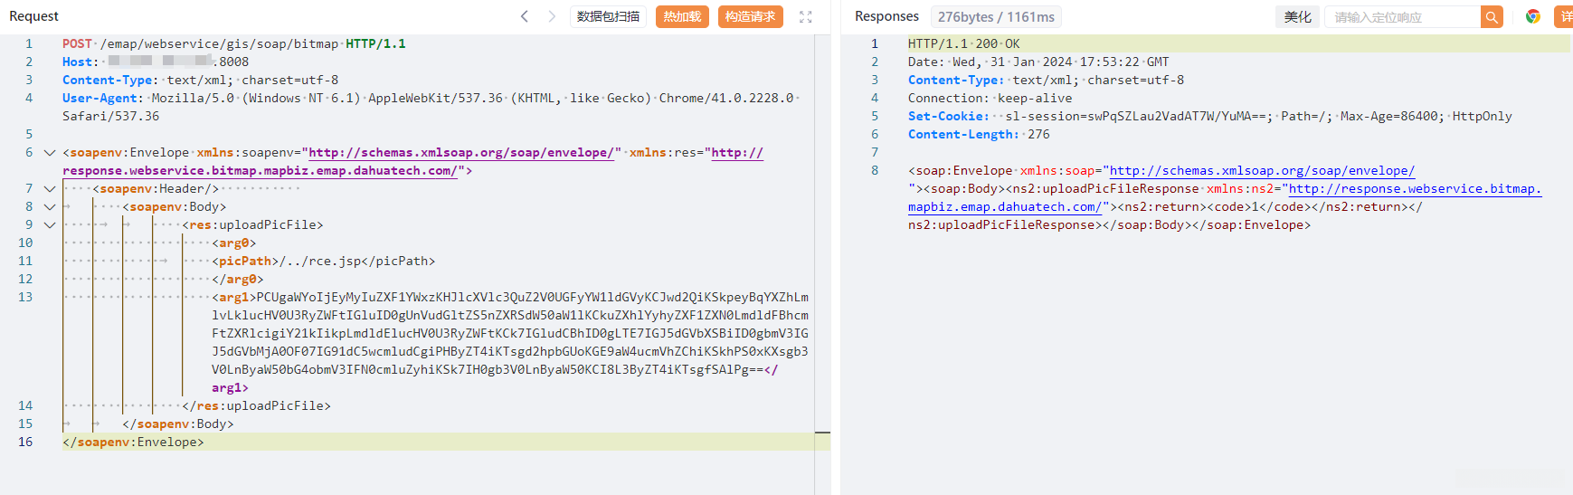Screen dimensions: 1573x495
Task: Focus the 请输入定位响应 search field
Action: pos(1402,16)
